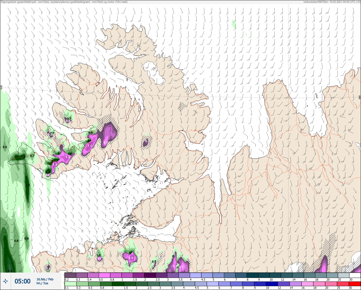Click the wind star icon beside 05:00
This screenshot has width=361, height=290.
coord(6,281)
